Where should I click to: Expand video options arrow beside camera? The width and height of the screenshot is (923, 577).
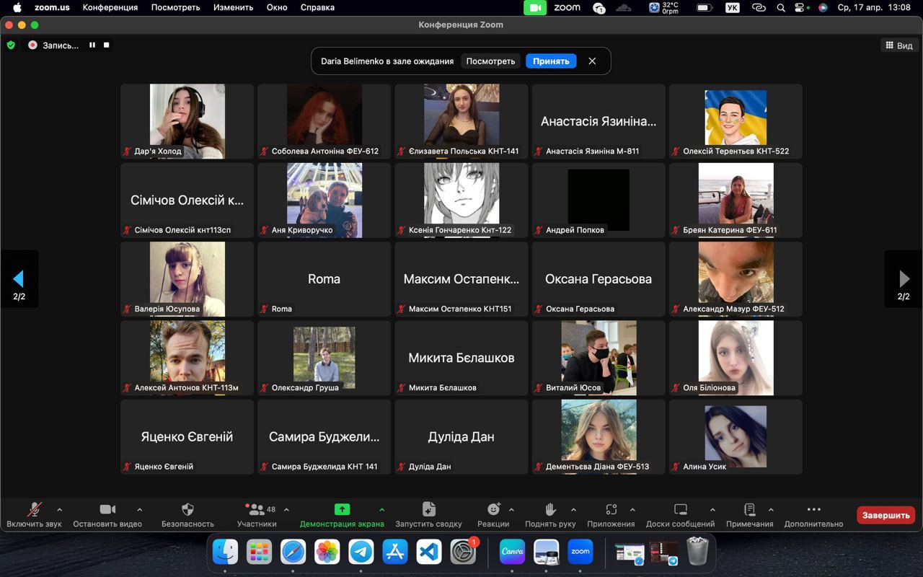pyautogui.click(x=139, y=510)
